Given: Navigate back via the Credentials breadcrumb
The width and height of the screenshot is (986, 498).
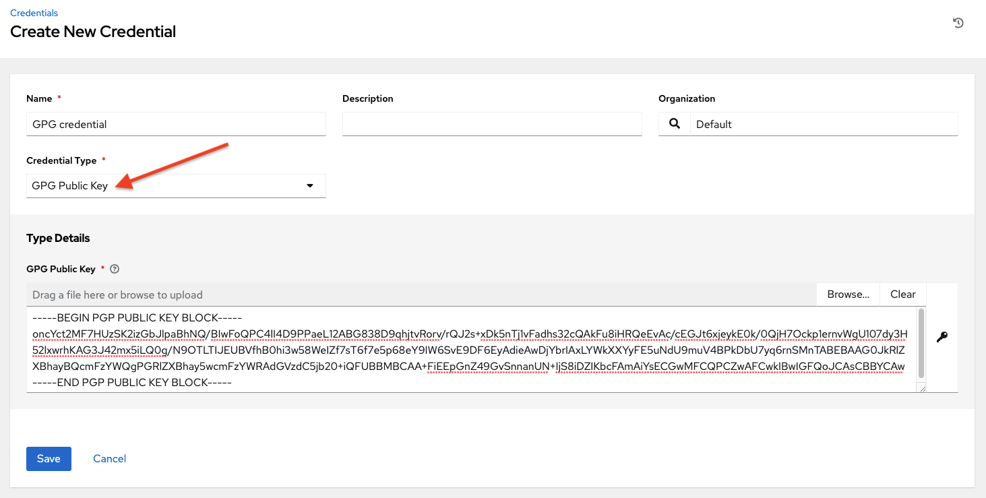Looking at the screenshot, I should pos(34,12).
